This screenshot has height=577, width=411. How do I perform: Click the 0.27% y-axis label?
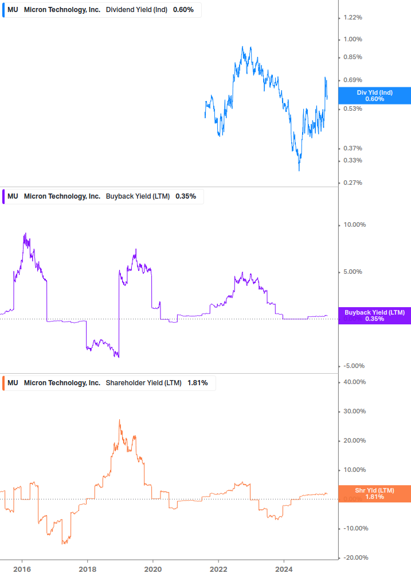click(x=353, y=183)
